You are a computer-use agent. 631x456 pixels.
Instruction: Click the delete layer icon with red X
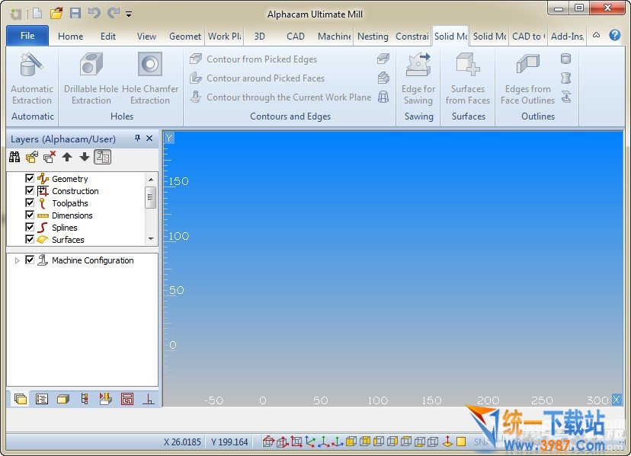click(x=50, y=158)
